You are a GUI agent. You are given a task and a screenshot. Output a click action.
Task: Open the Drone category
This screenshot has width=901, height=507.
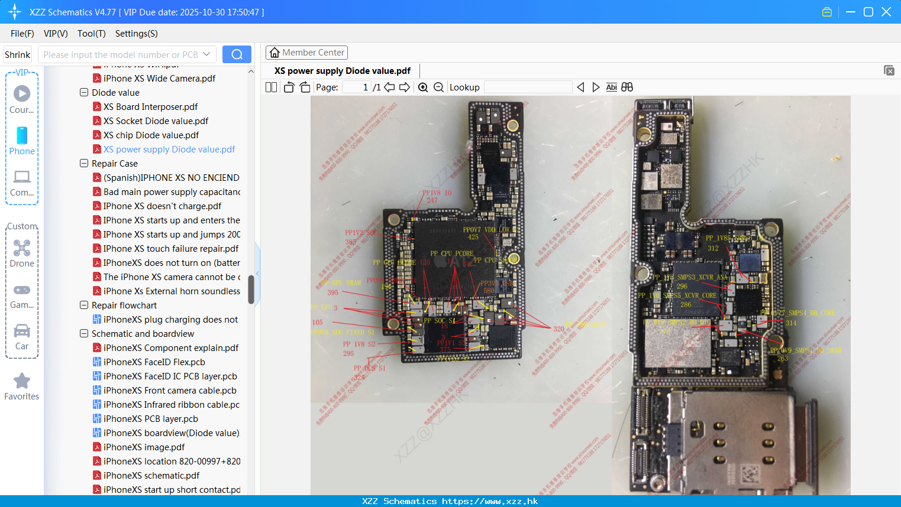[x=22, y=253]
